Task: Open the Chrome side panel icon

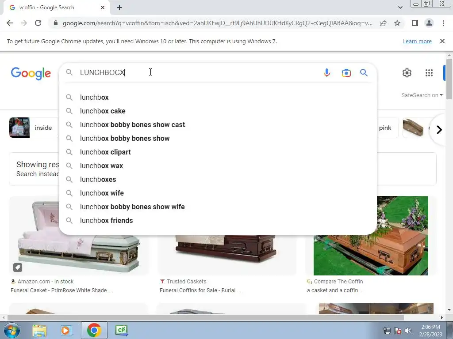Action: 415,23
